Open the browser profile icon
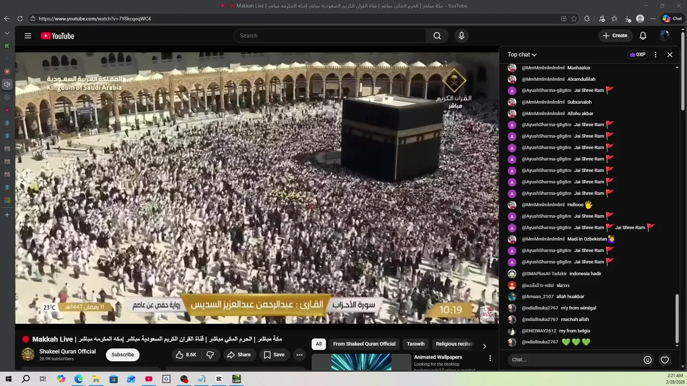The image size is (687, 386). point(640,19)
